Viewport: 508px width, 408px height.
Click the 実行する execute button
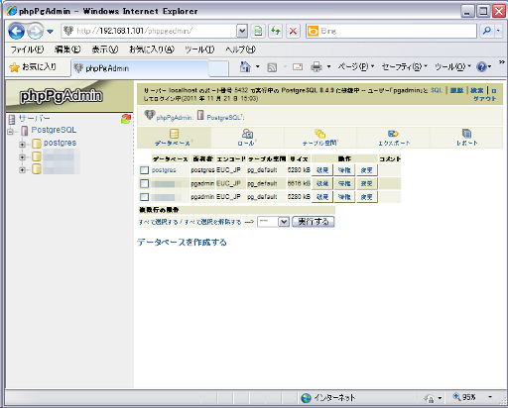click(x=314, y=222)
